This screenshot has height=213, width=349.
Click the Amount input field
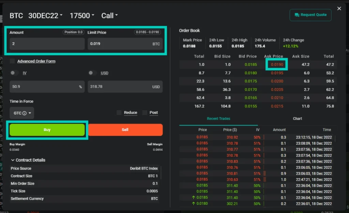[47, 44]
